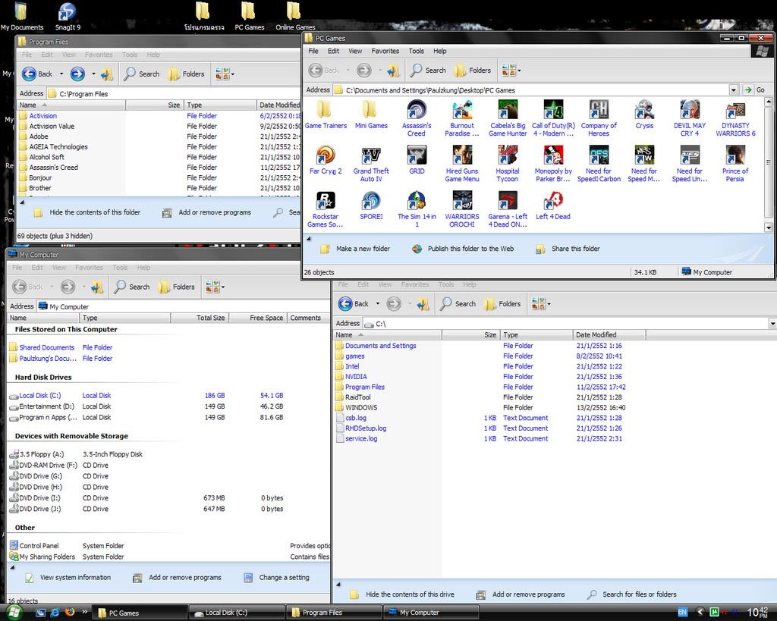Open Grand Theft Auto IV shortcut
777x621 pixels.
(x=371, y=156)
